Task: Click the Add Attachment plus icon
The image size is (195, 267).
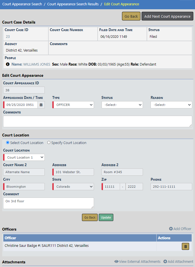Action: (x=165, y=262)
